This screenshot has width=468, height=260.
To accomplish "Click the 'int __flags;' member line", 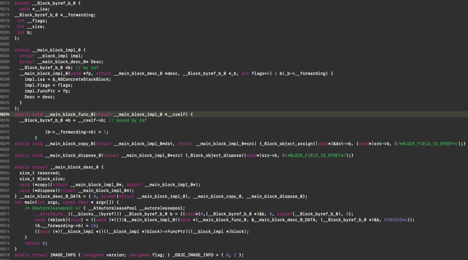I will (x=32, y=21).
